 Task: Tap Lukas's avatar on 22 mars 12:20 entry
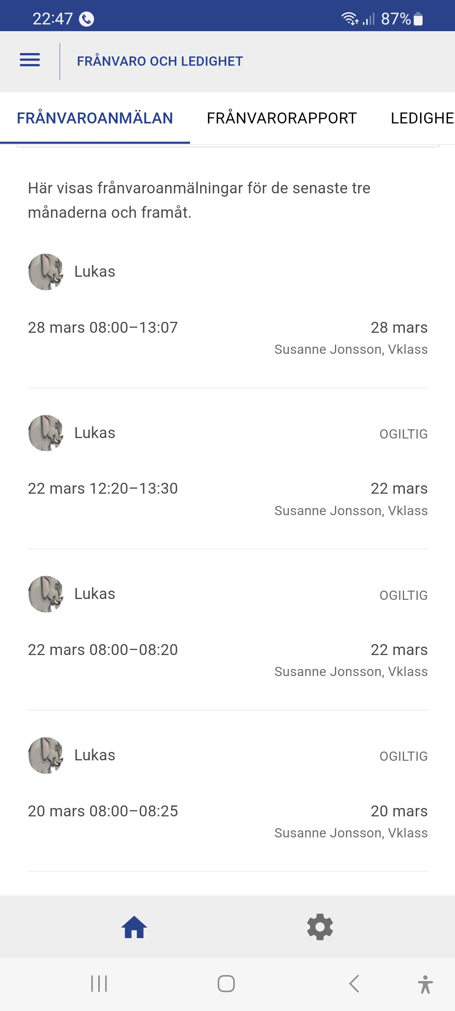(x=46, y=433)
